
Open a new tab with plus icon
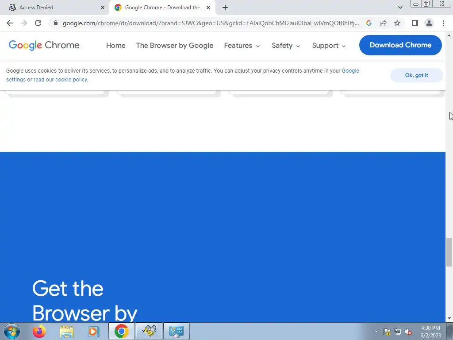(x=225, y=8)
